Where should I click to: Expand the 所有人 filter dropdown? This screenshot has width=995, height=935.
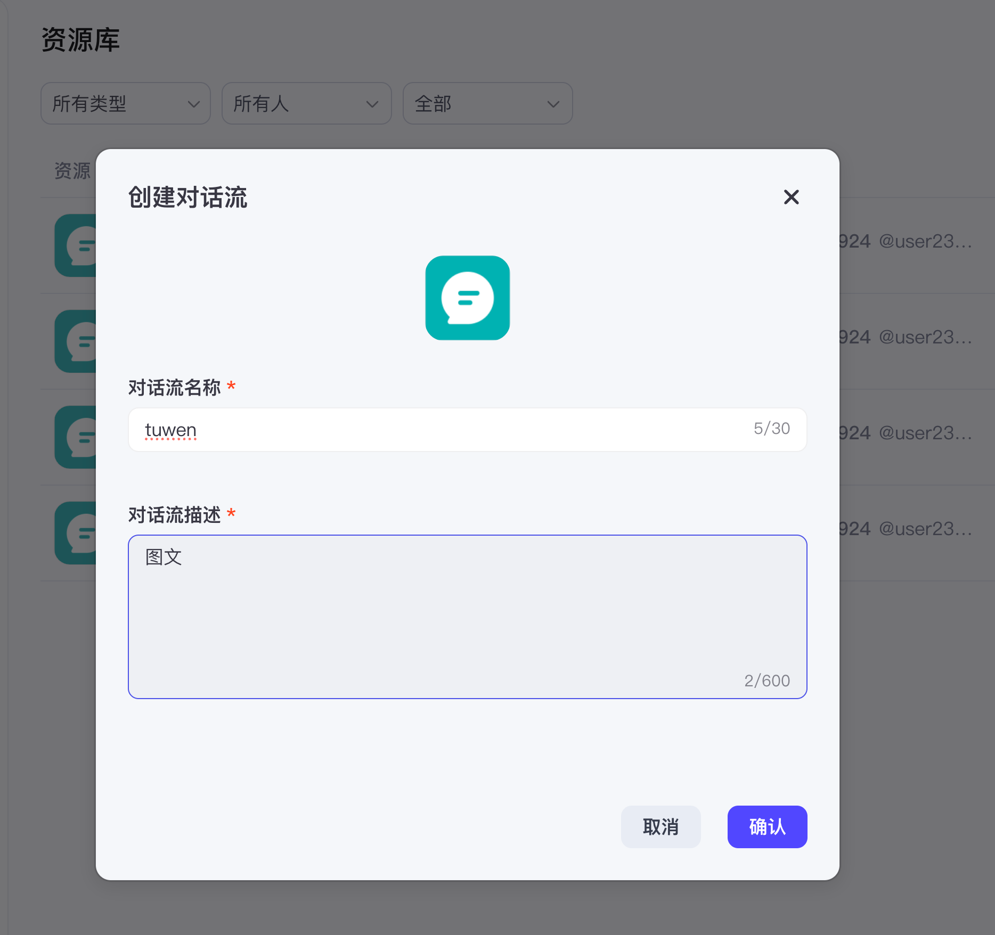click(306, 104)
